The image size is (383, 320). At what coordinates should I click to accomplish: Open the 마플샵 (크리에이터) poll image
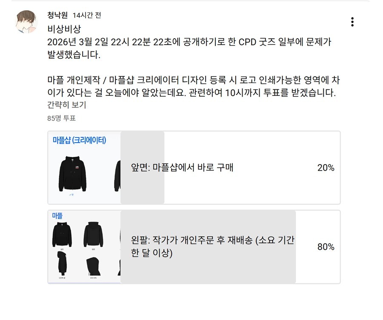(x=84, y=168)
